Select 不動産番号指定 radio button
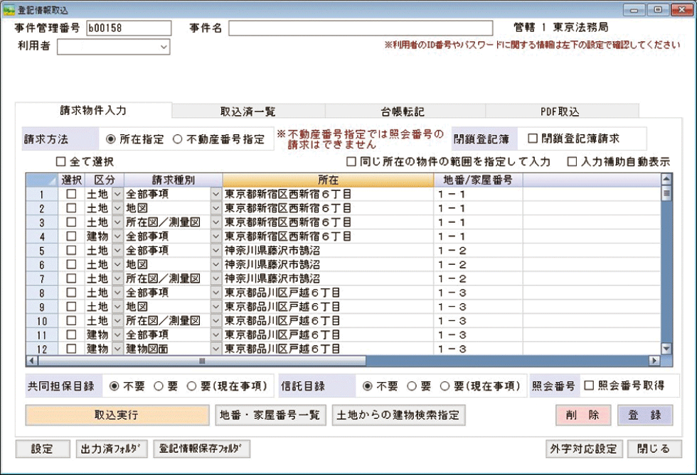 [x=178, y=139]
